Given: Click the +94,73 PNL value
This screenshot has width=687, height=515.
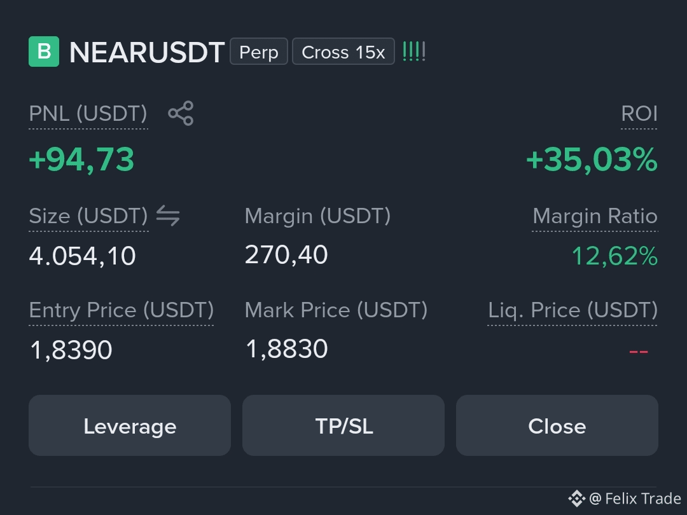Looking at the screenshot, I should pyautogui.click(x=81, y=160).
